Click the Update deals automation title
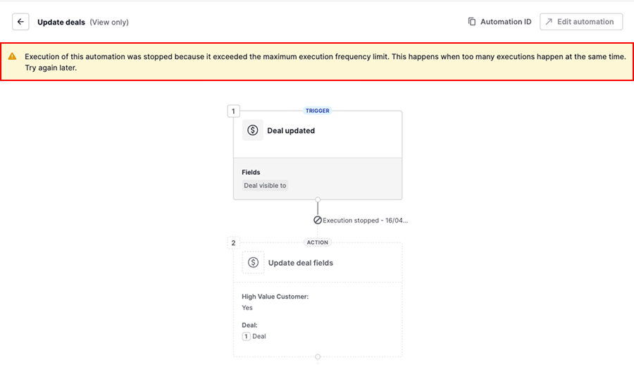Viewport: 634px width, 365px height. click(x=61, y=22)
